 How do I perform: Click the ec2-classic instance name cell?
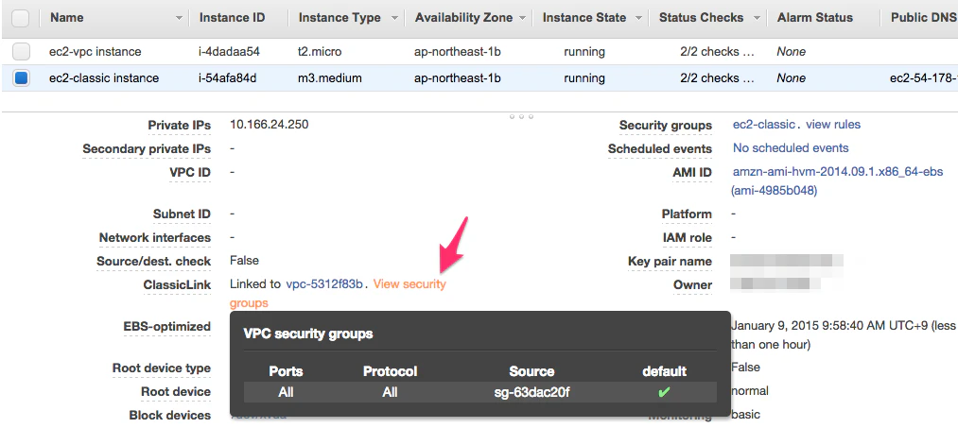(104, 78)
